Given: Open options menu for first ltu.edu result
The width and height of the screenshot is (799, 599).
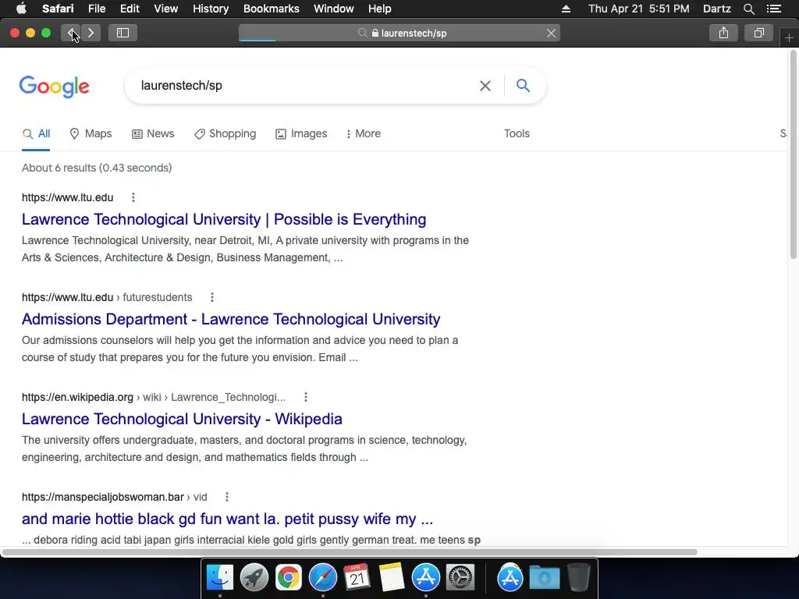Looking at the screenshot, I should pos(133,197).
